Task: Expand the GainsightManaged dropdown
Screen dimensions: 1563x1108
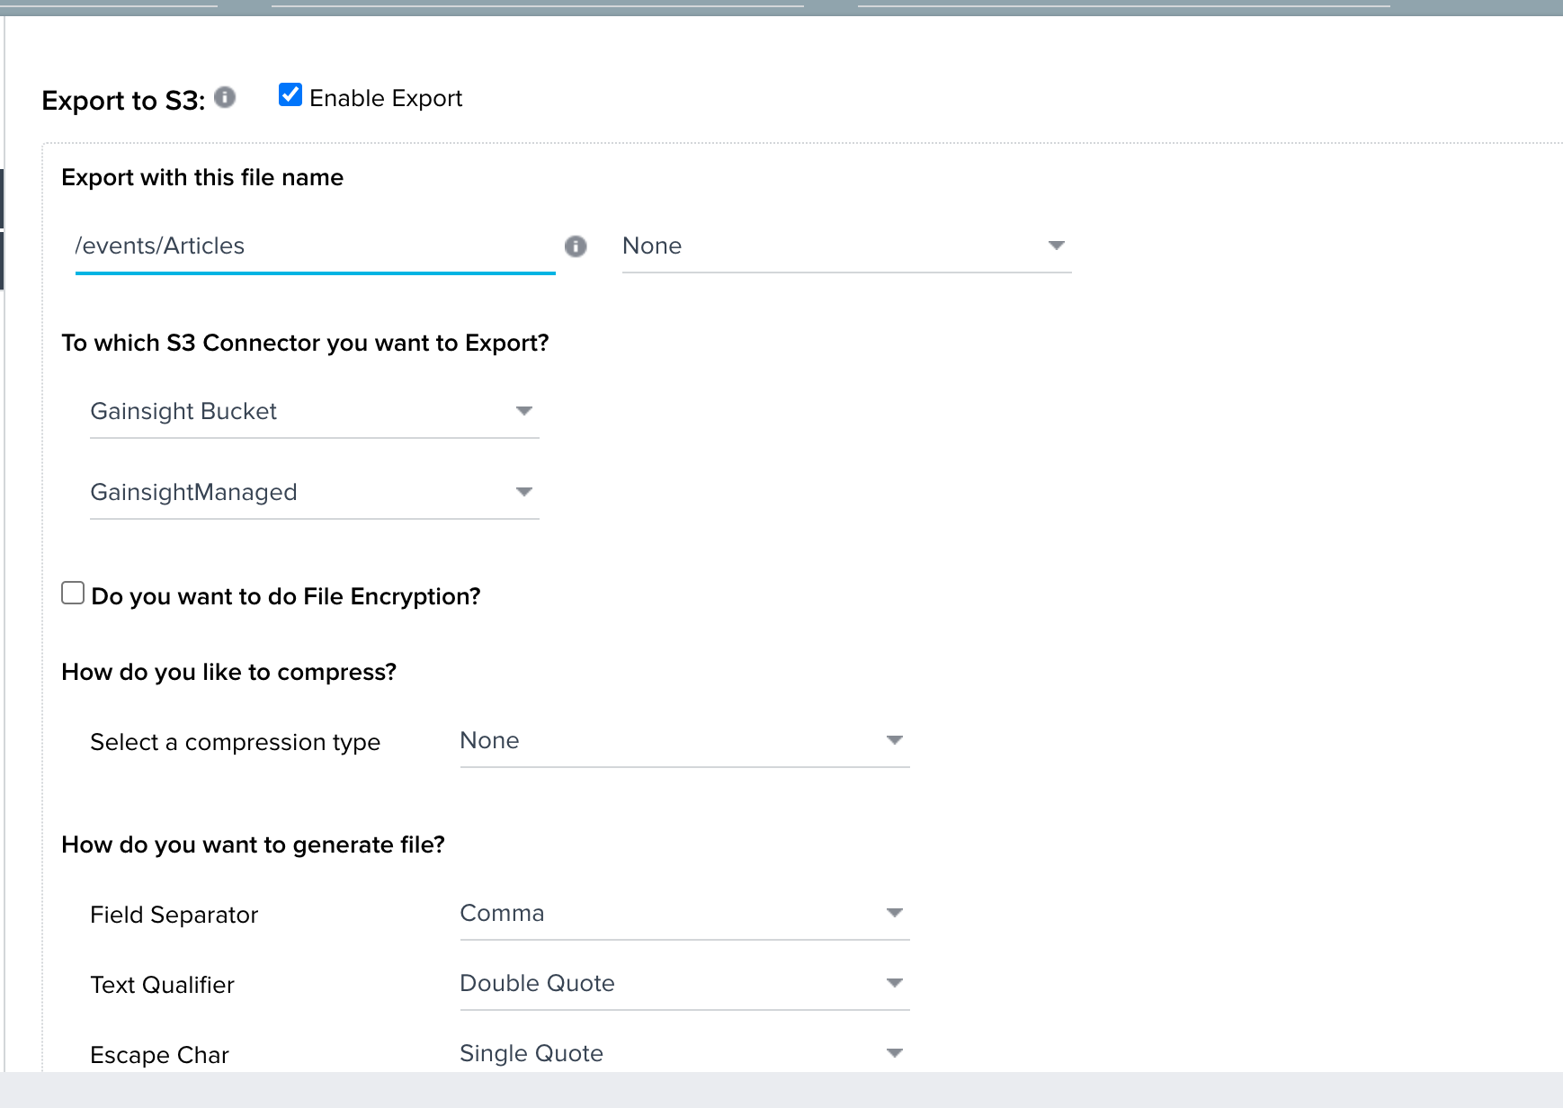Action: [x=315, y=493]
